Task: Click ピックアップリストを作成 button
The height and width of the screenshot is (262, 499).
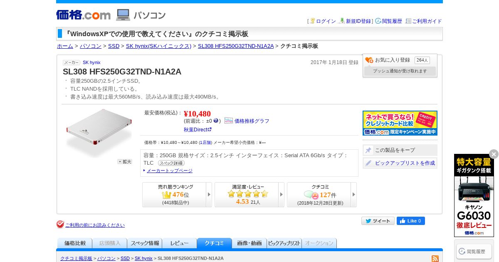Action: (x=400, y=163)
